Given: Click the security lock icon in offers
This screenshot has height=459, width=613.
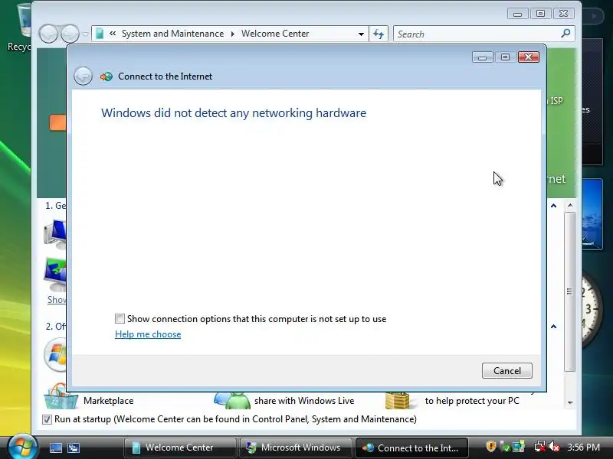Looking at the screenshot, I should click(x=397, y=400).
